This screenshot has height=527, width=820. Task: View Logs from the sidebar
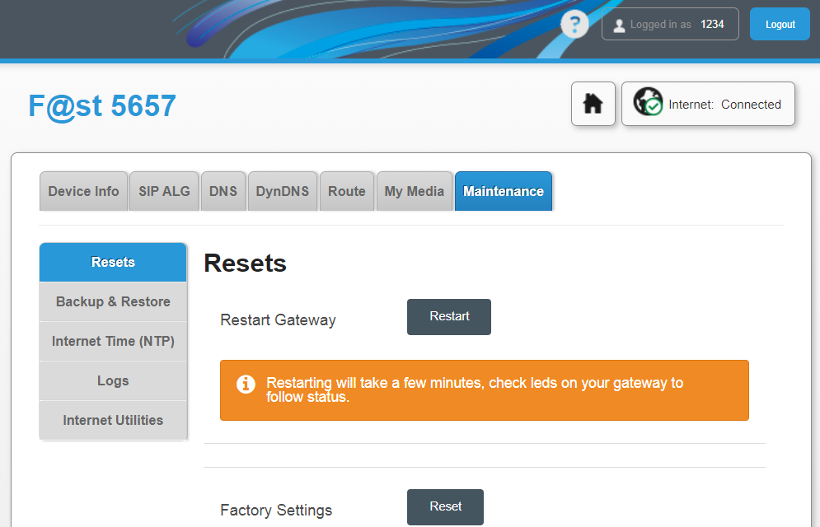[x=113, y=380]
